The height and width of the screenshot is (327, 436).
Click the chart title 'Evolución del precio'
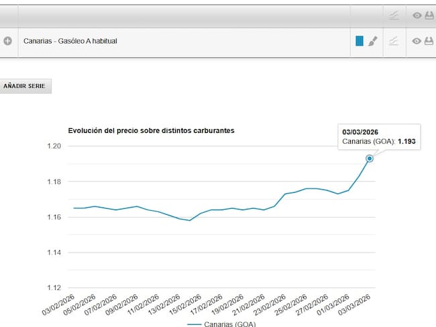[x=151, y=130]
